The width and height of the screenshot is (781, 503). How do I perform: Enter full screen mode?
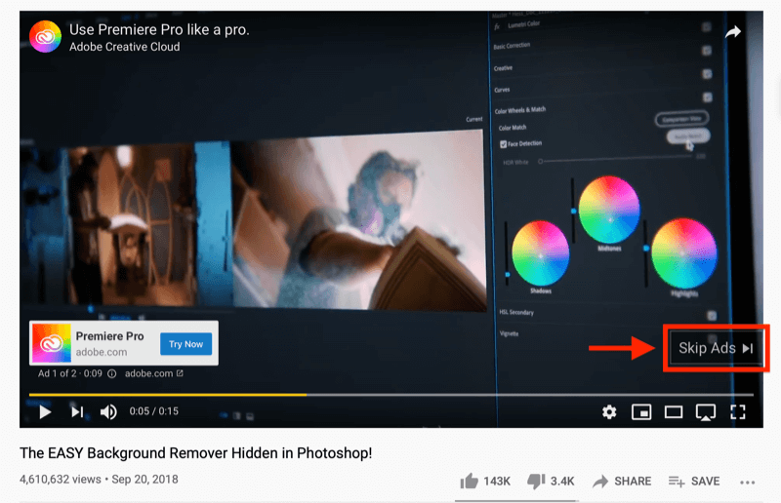738,412
